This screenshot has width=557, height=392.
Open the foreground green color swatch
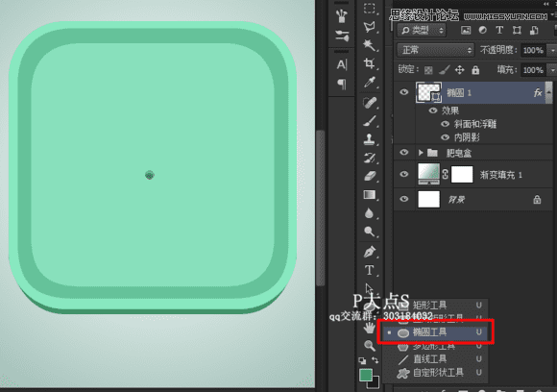pyautogui.click(x=366, y=375)
